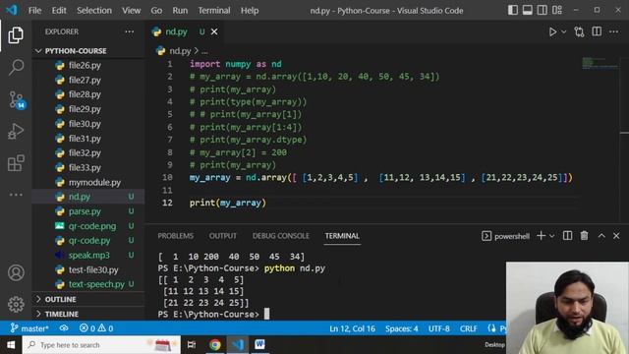Maximize the panel size chevron
Viewport: 629px width, 354px height.
(x=601, y=236)
